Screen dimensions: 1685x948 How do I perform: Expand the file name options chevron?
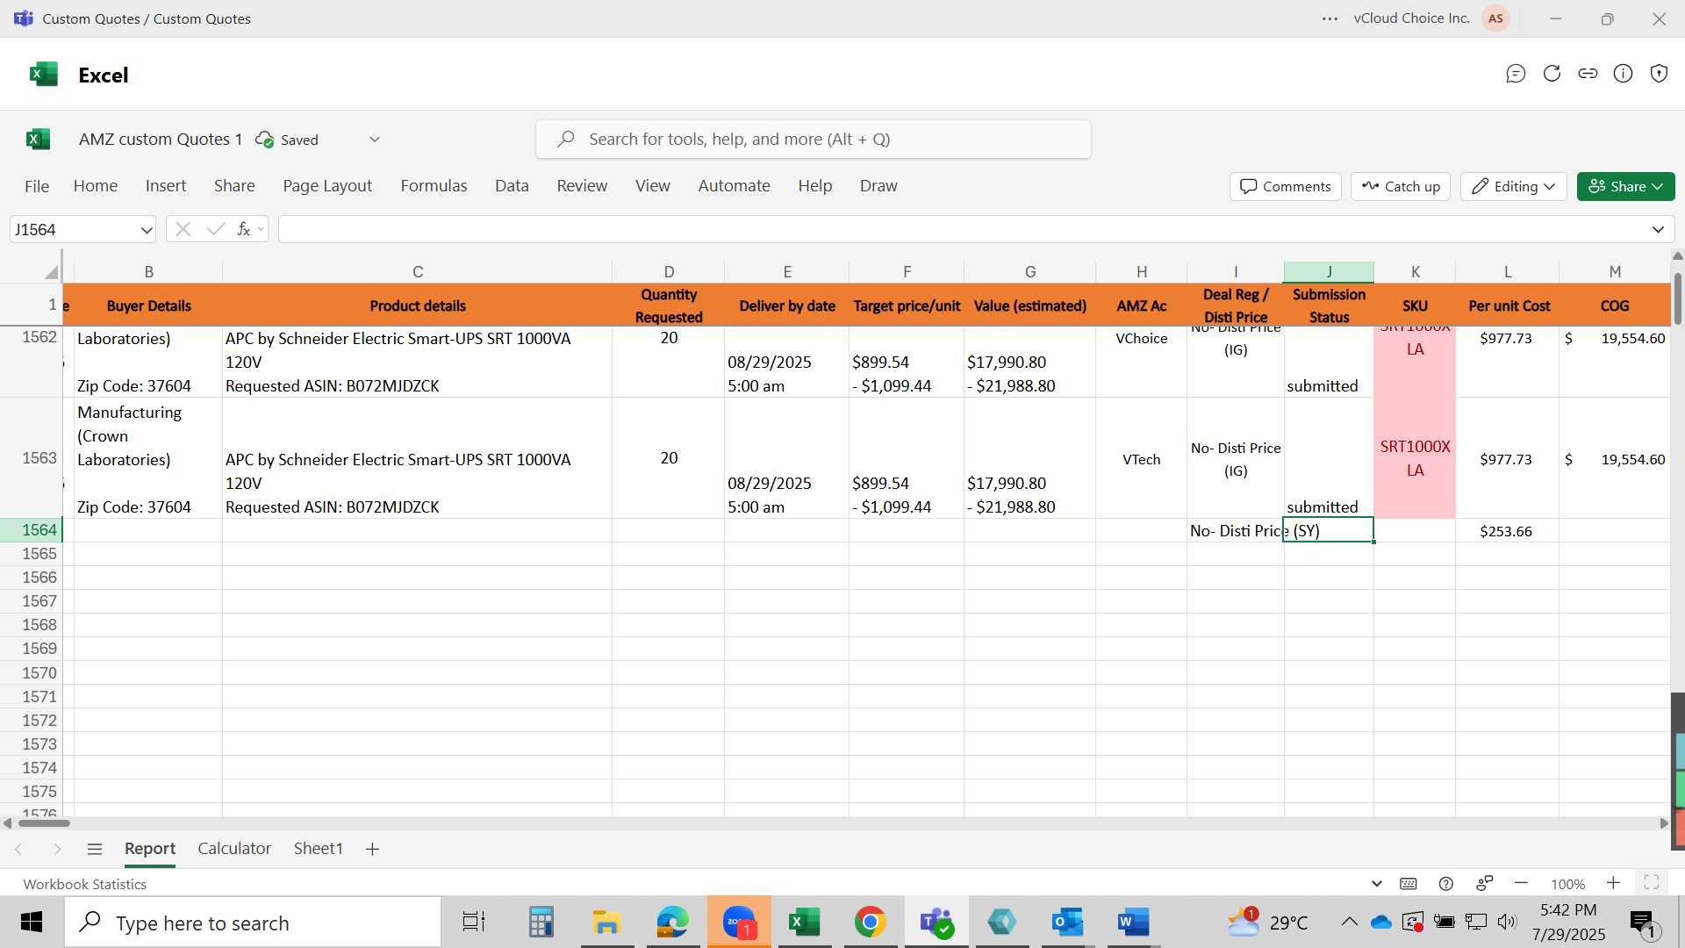point(375,140)
